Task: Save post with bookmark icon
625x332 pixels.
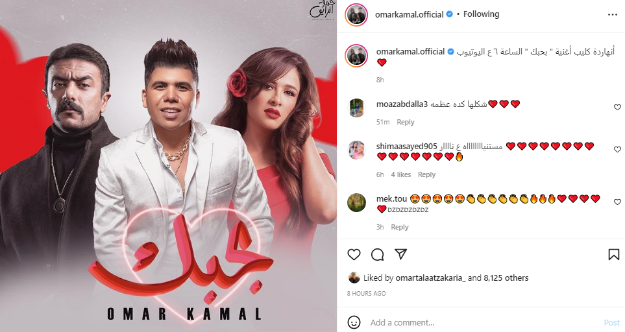Action: [614, 254]
